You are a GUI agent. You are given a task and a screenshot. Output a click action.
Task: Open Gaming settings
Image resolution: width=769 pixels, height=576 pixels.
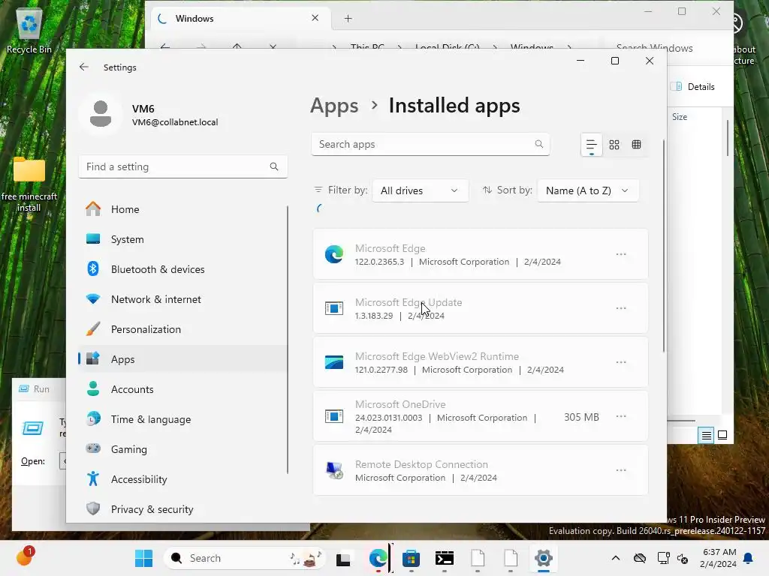pyautogui.click(x=182, y=449)
